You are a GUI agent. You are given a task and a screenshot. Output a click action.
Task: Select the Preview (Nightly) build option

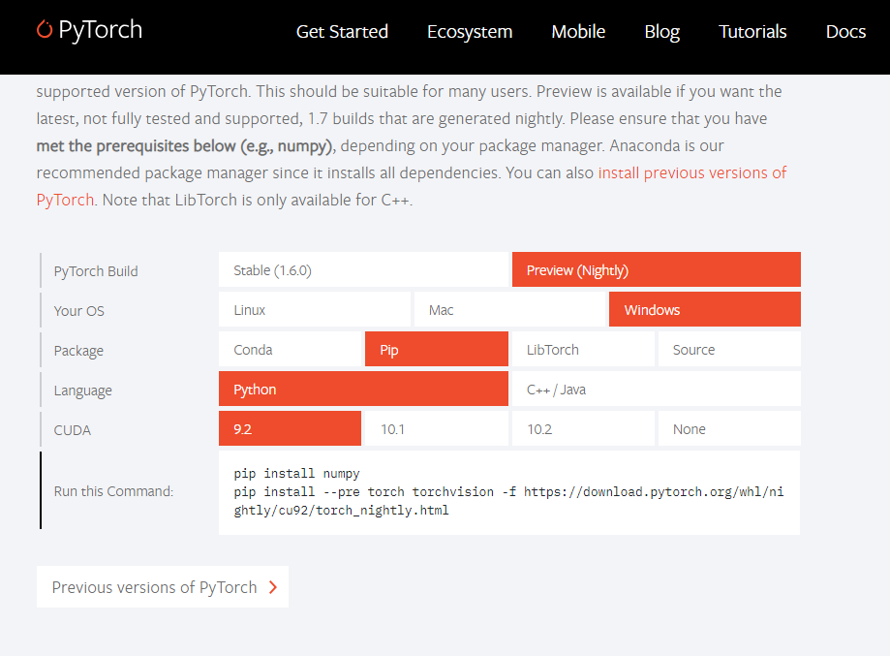pyautogui.click(x=656, y=269)
